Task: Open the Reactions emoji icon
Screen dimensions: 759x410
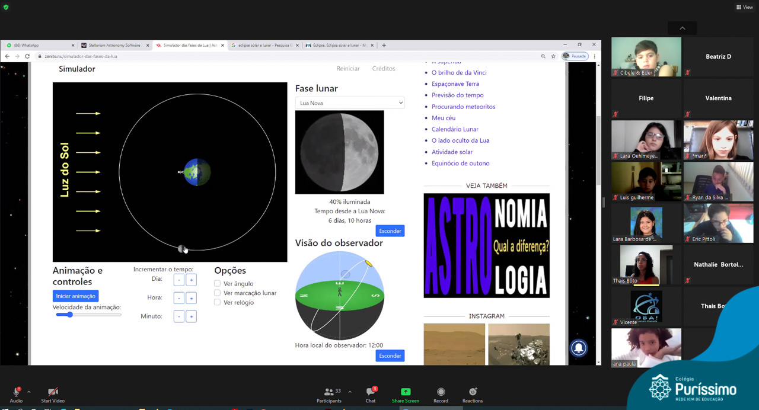Action: coord(473,392)
